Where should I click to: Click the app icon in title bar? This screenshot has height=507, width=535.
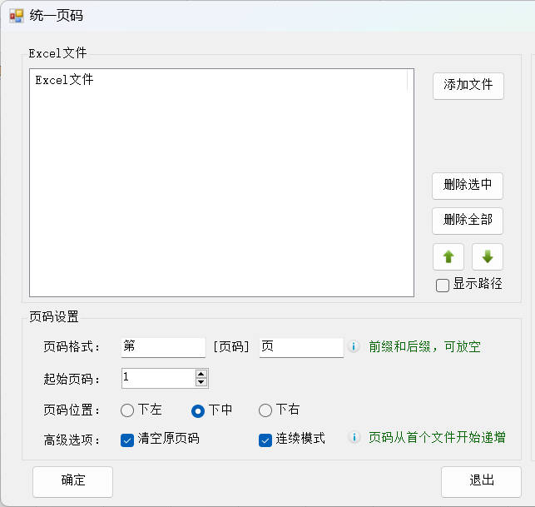(x=16, y=16)
